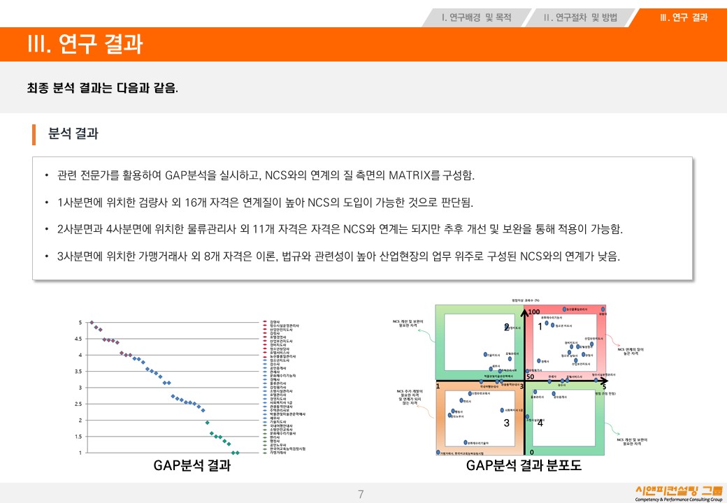
Task: Click the 'GAP분석 결과' scatter chart plot
Action: tap(171, 387)
